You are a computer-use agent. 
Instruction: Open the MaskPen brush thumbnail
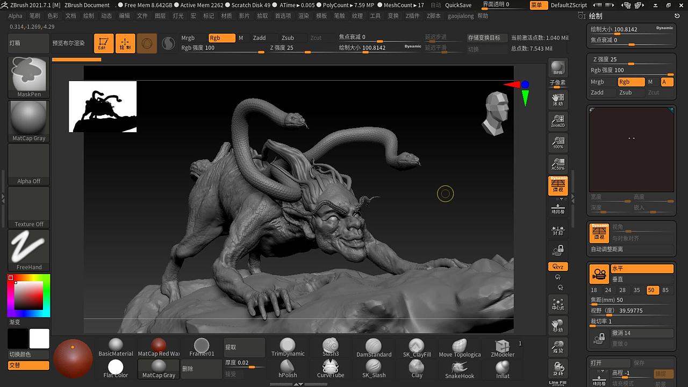(x=29, y=77)
